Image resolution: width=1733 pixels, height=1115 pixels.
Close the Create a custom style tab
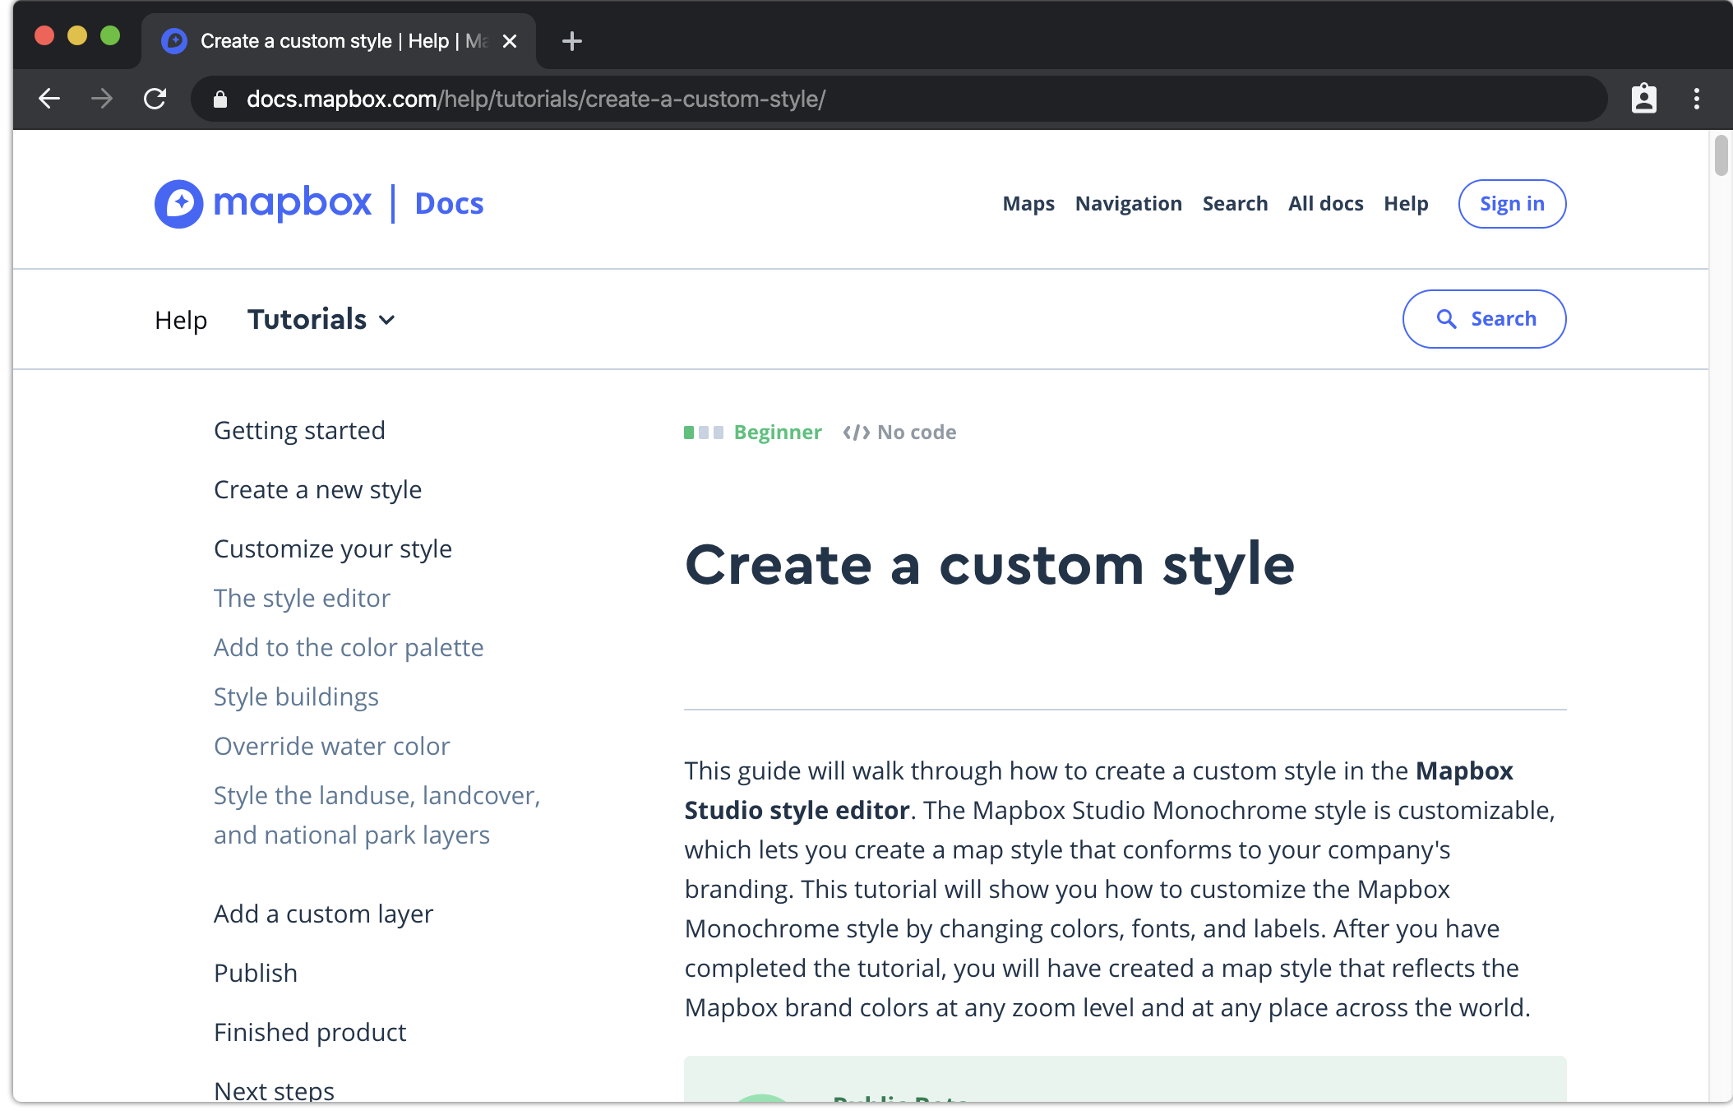pyautogui.click(x=510, y=41)
